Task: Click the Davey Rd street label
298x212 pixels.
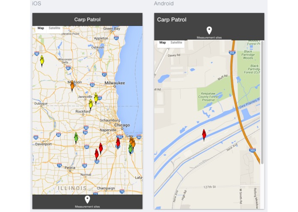Action: coord(174,55)
